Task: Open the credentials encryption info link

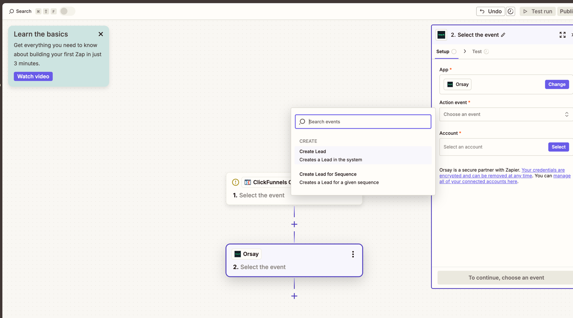Action: tap(502, 173)
